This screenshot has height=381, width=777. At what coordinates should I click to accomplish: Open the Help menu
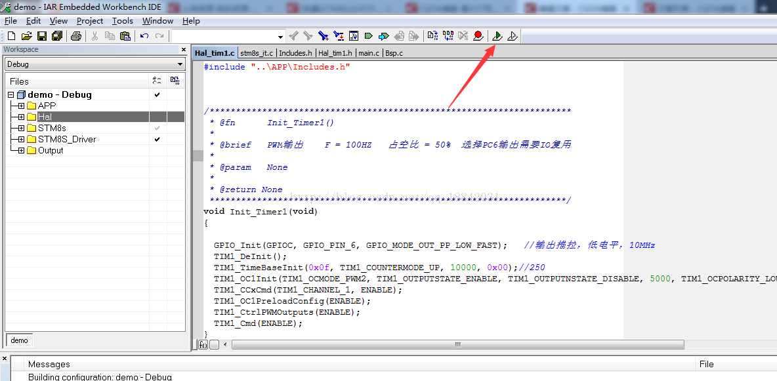tap(191, 21)
